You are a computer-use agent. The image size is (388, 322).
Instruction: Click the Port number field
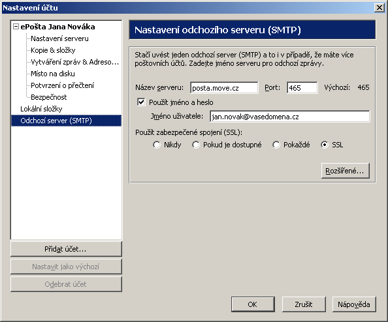[302, 87]
